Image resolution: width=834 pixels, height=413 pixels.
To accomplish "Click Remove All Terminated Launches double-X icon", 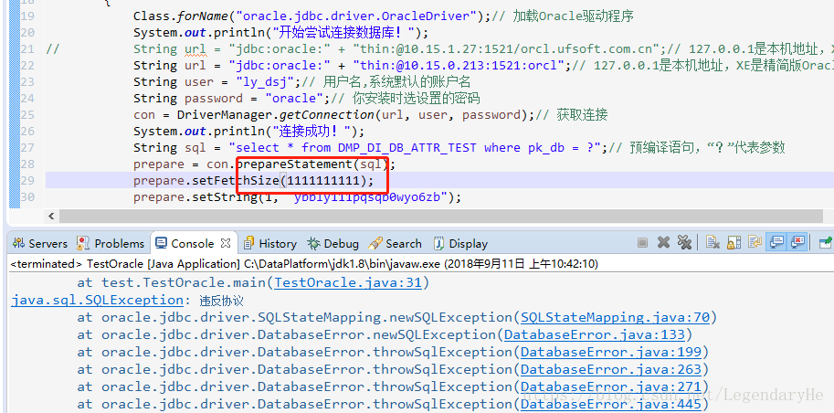I will click(x=684, y=243).
